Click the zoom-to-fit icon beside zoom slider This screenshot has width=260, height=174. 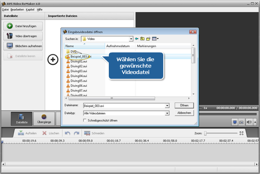pyautogui.click(x=241, y=133)
